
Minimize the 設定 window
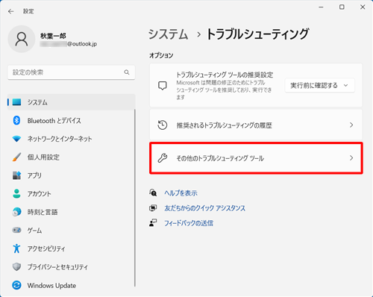coord(321,7)
